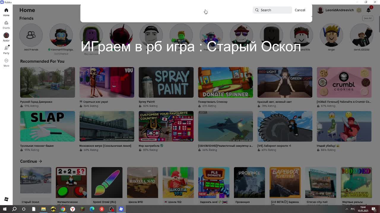Click the Robux icon next to username
The height and width of the screenshot is (213, 380).
click(359, 10)
